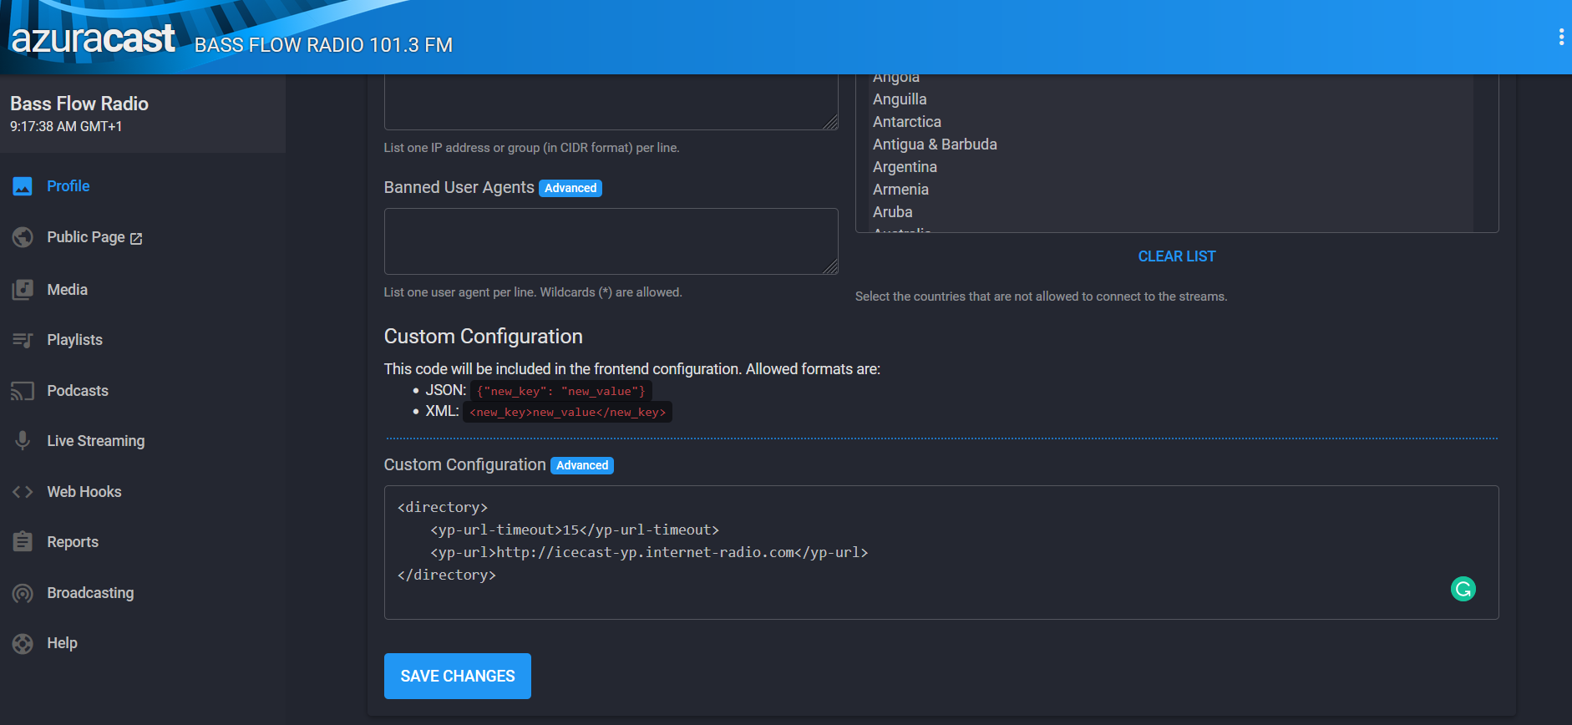This screenshot has width=1572, height=725.
Task: Click the Public Page globe icon
Action: [23, 237]
